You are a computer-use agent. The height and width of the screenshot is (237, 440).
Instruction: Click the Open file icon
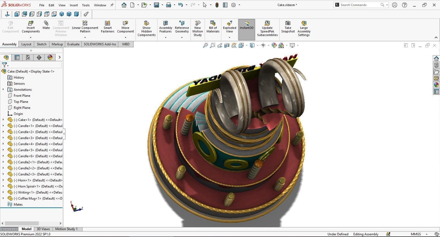(x=144, y=5)
